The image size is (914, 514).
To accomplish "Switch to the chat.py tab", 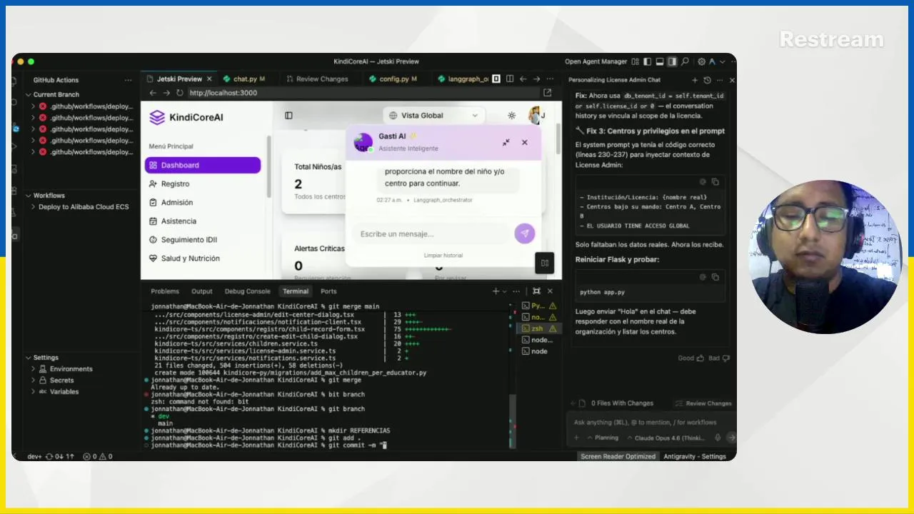I will coord(244,79).
